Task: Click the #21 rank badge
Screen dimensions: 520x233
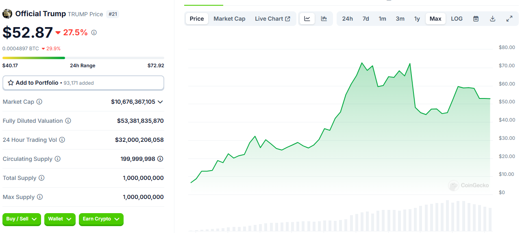Action: coord(112,14)
